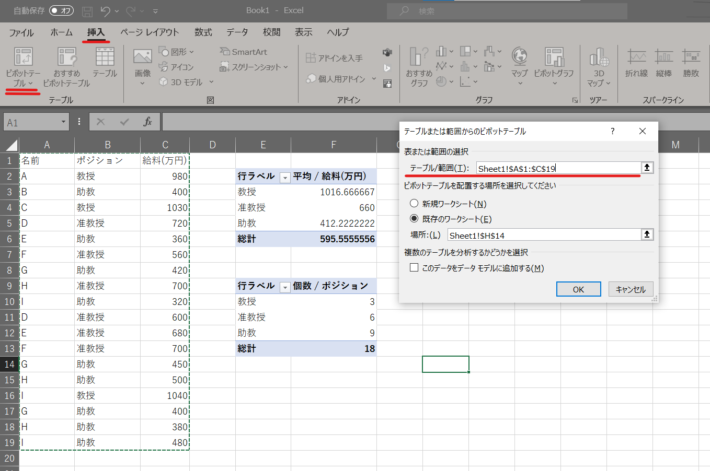Click the 図形 (Shapes) button
This screenshot has height=471, width=710.
point(176,52)
